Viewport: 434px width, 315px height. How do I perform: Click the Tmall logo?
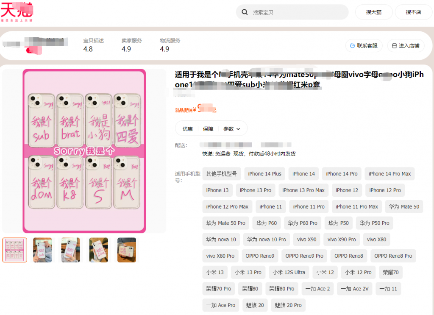(17, 11)
